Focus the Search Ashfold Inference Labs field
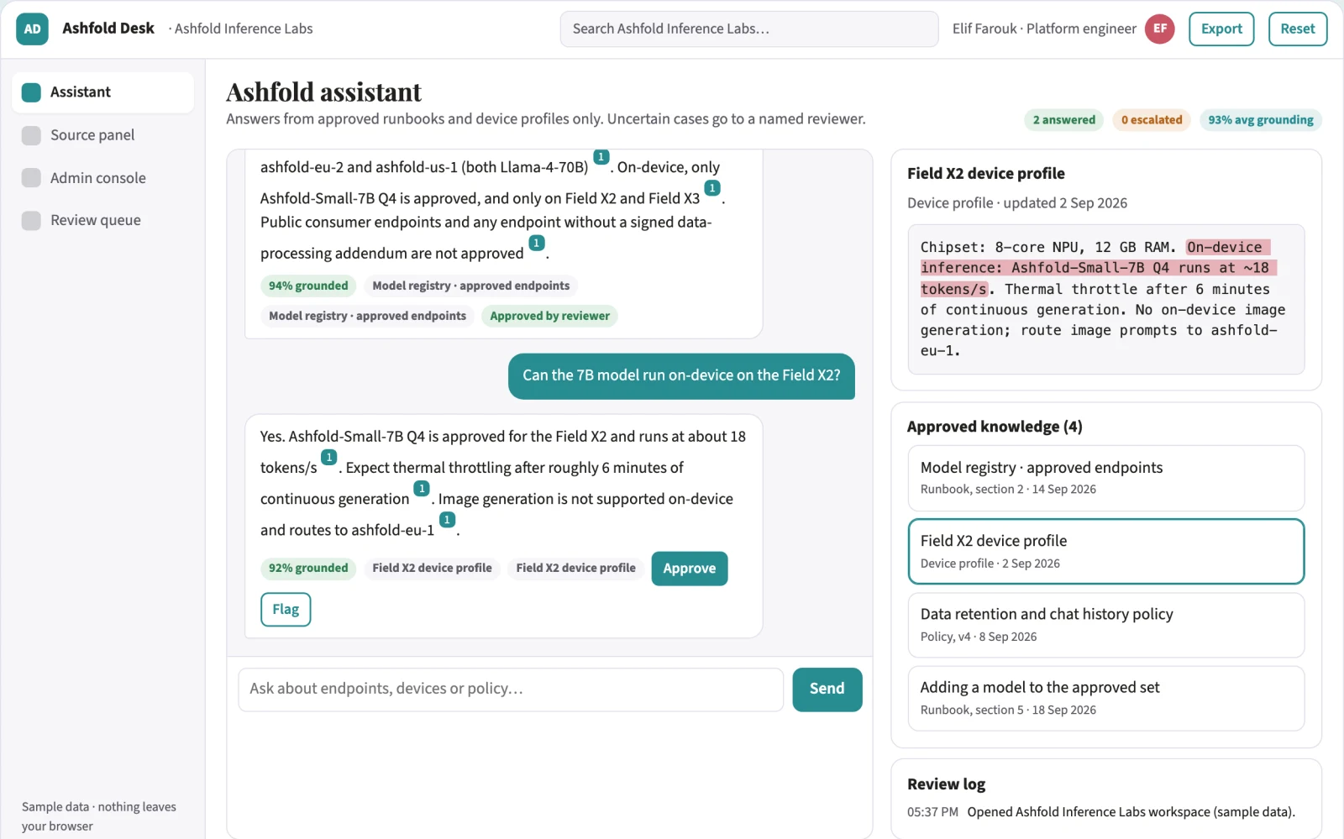This screenshot has width=1344, height=839. (749, 29)
